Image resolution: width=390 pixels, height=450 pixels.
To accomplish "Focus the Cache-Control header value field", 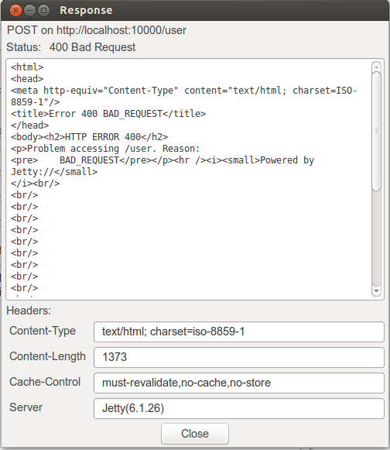I will [x=239, y=383].
